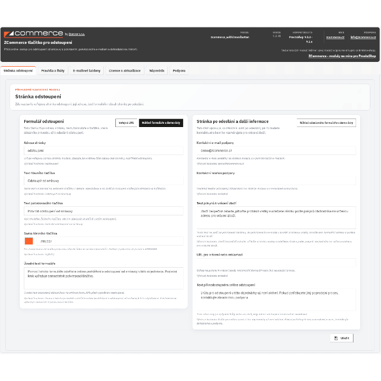The image size is (381, 381).
Task: Open Náhled formuláře s demo daty
Action: 161,123
